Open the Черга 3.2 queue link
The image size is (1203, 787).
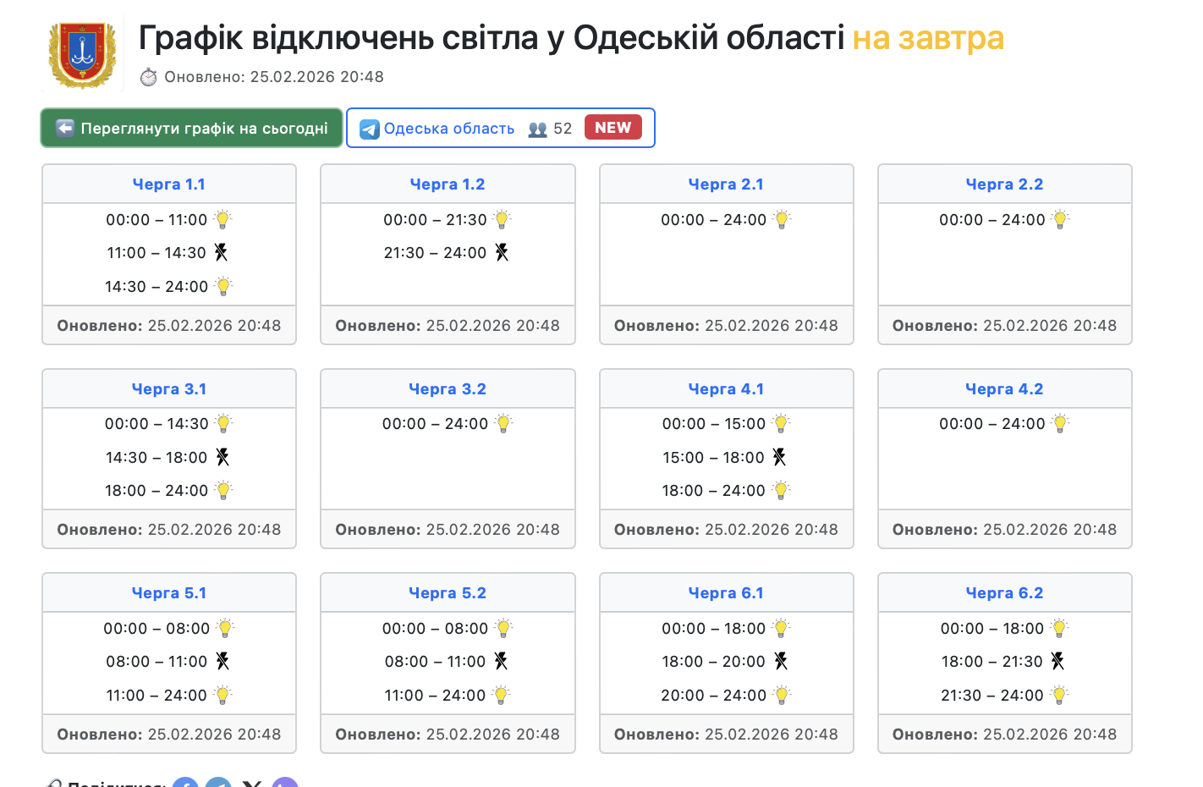click(447, 389)
